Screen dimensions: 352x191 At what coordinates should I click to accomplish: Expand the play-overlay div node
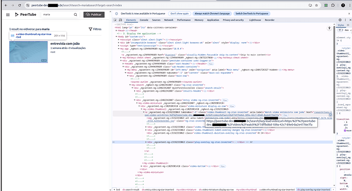click(146, 142)
